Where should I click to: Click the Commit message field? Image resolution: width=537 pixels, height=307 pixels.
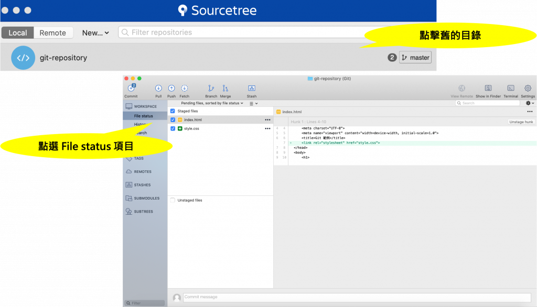point(357,298)
